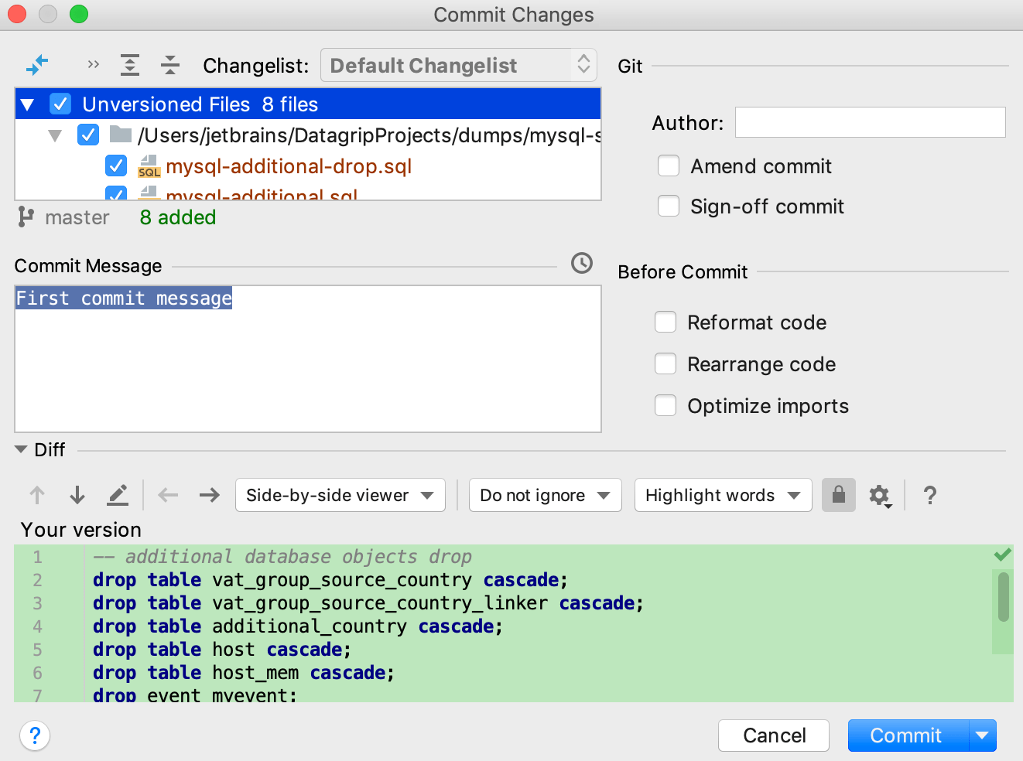The height and width of the screenshot is (761, 1023).
Task: Click the Cancel button
Action: tap(774, 735)
